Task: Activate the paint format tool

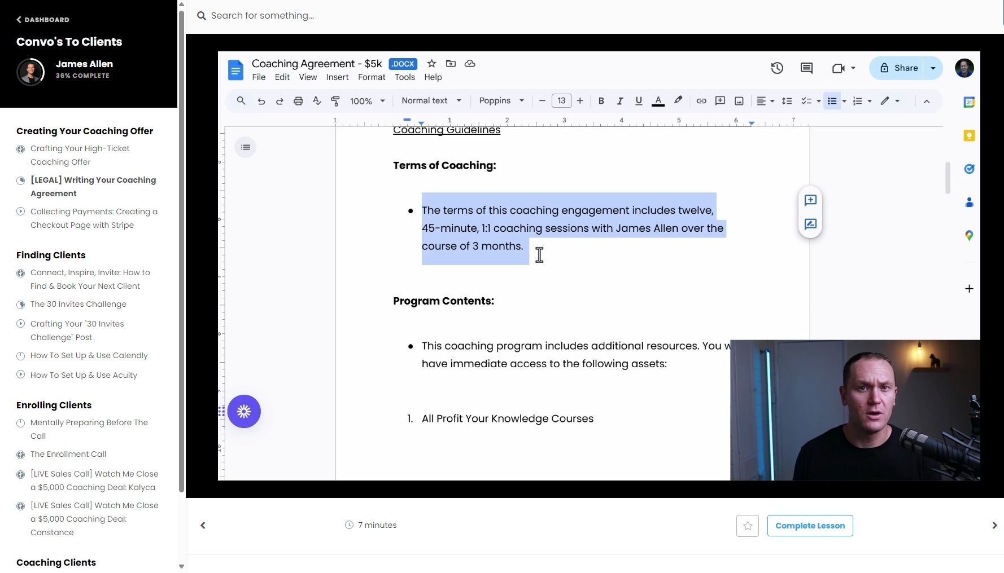Action: click(335, 101)
